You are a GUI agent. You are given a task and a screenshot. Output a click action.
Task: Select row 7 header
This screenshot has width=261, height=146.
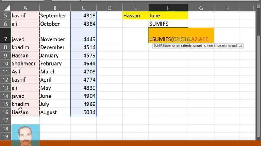pos(5,35)
